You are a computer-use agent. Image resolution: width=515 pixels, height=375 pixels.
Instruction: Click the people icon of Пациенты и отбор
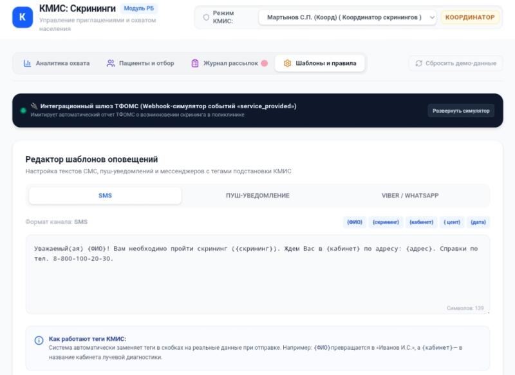pyautogui.click(x=111, y=63)
